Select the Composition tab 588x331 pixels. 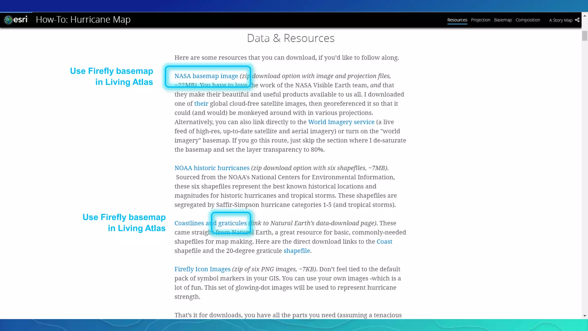point(528,20)
